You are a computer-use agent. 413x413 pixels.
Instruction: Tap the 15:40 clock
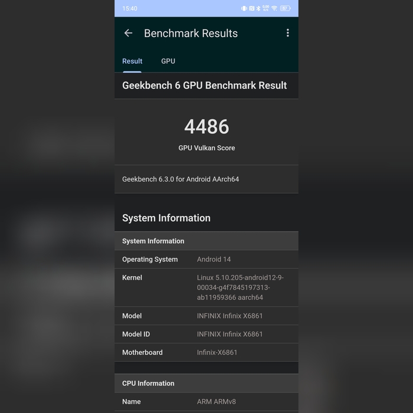tap(130, 8)
